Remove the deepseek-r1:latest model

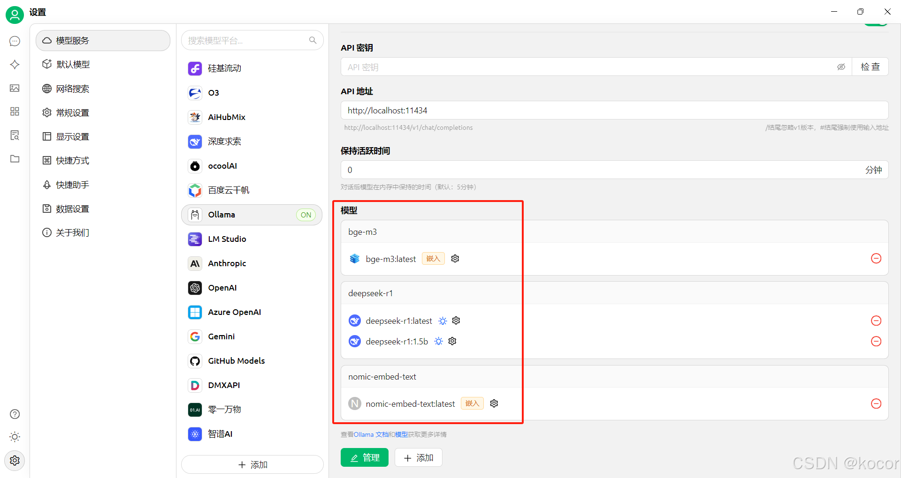point(876,321)
